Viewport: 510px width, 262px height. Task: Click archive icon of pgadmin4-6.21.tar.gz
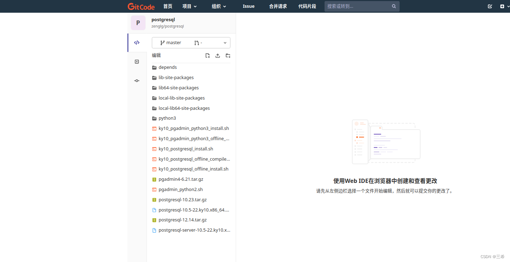(154, 179)
